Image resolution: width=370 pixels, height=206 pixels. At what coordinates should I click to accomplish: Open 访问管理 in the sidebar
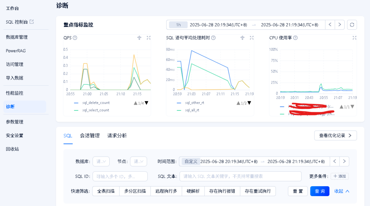(15, 64)
